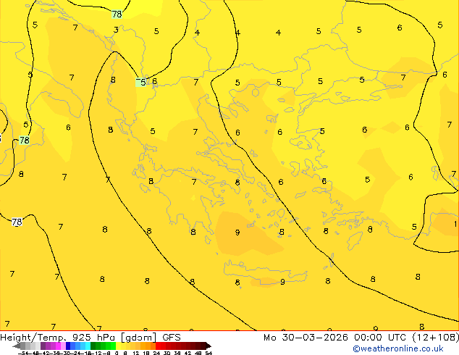
Task: Select the Mo 30-03-2026 00:00 UTC date label
Action: pos(336,338)
